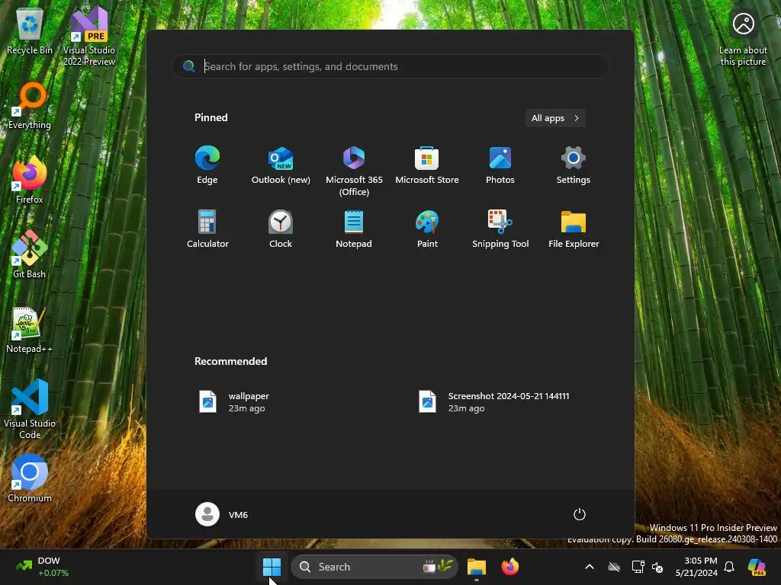This screenshot has width=781, height=585.
Task: Select Visual Studio 2022 Preview shortcut
Action: click(89, 36)
